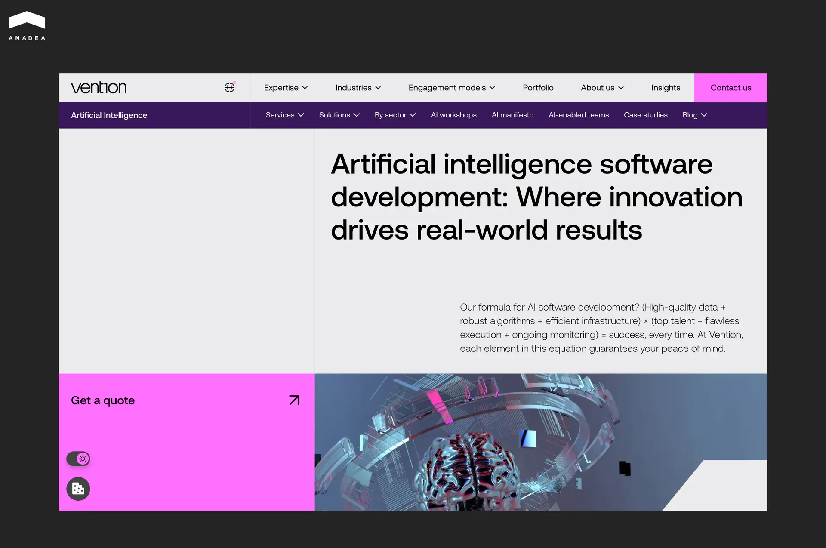Expand the Expertise dropdown
Screen dimensions: 826x548
tap(286, 88)
